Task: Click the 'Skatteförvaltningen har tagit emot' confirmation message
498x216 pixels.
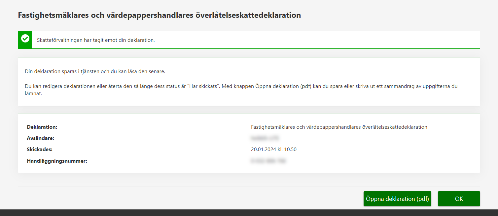Action: click(96, 40)
